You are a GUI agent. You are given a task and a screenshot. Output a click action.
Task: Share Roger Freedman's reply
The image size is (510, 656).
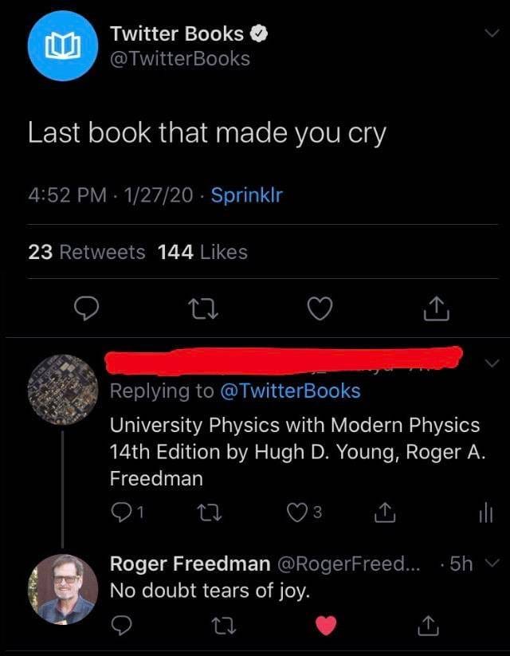pyautogui.click(x=429, y=625)
